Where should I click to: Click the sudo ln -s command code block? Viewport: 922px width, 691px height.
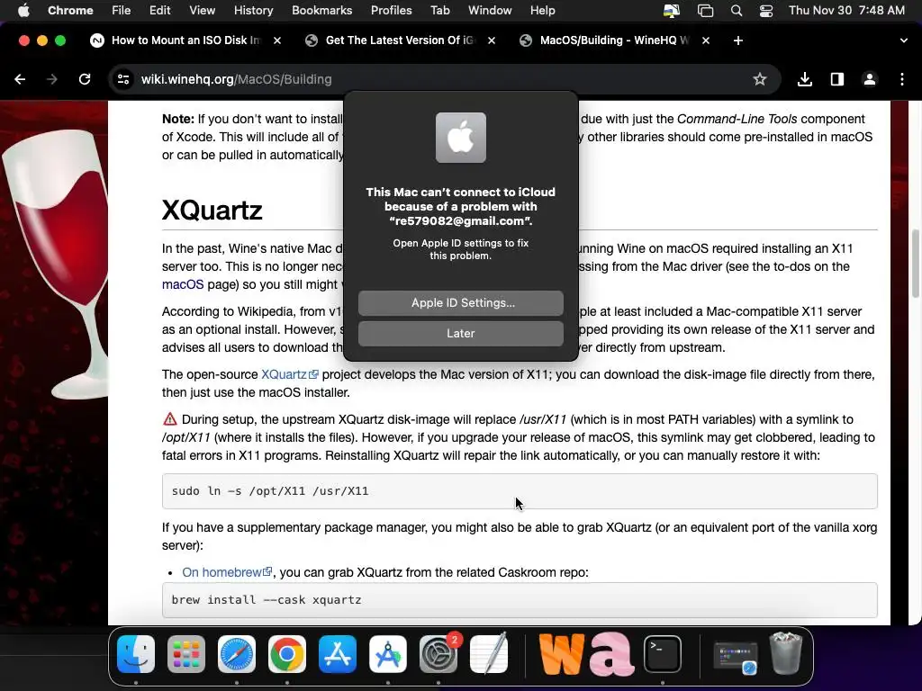point(520,490)
